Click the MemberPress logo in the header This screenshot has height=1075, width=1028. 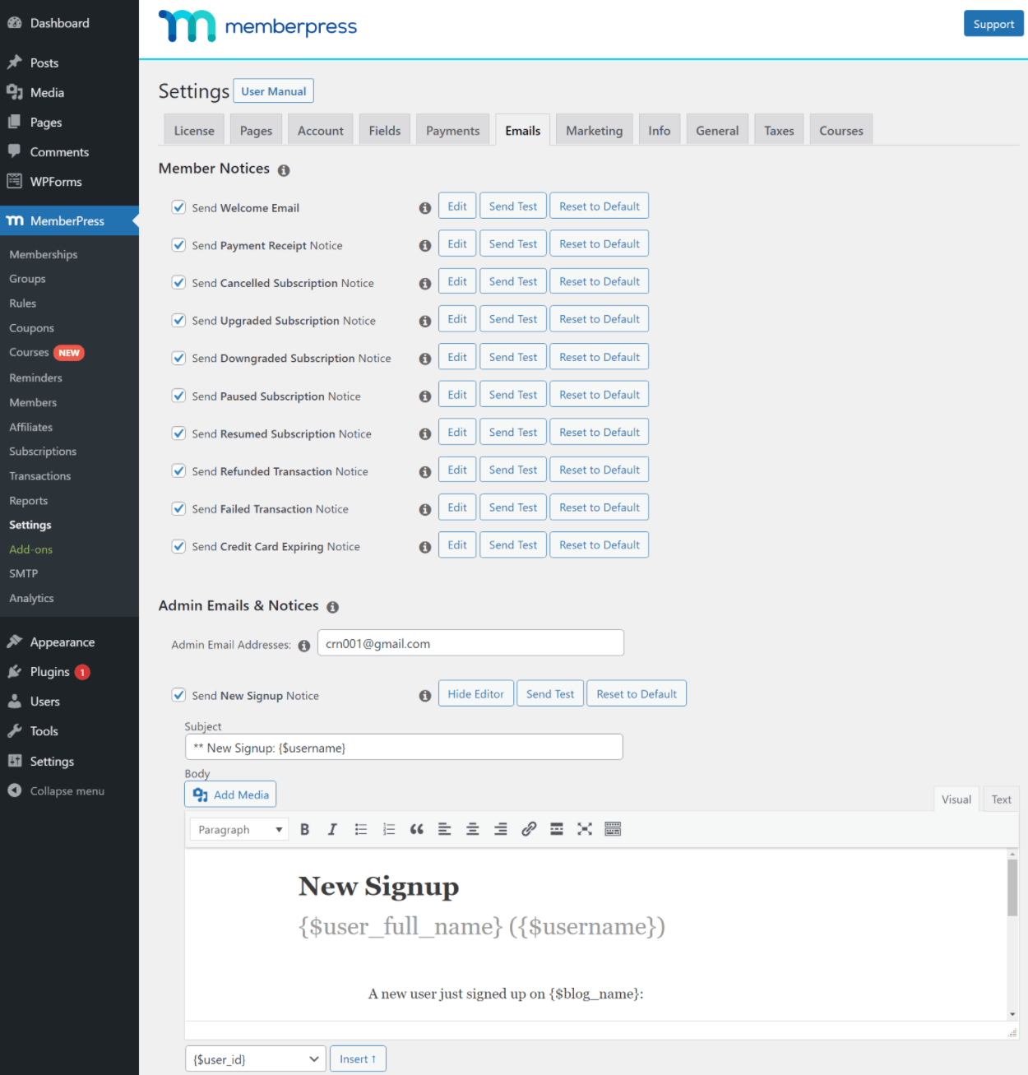click(257, 26)
